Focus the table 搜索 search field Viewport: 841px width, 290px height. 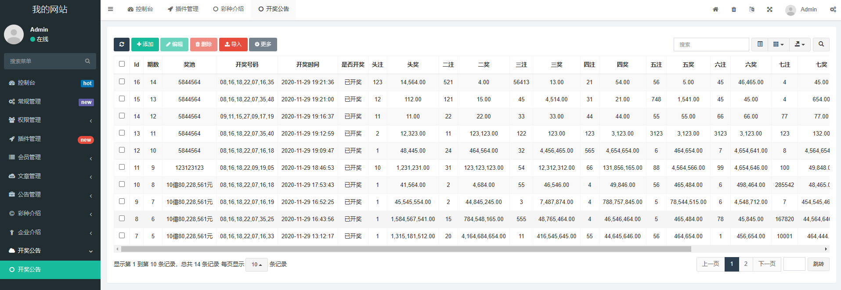[x=711, y=44]
